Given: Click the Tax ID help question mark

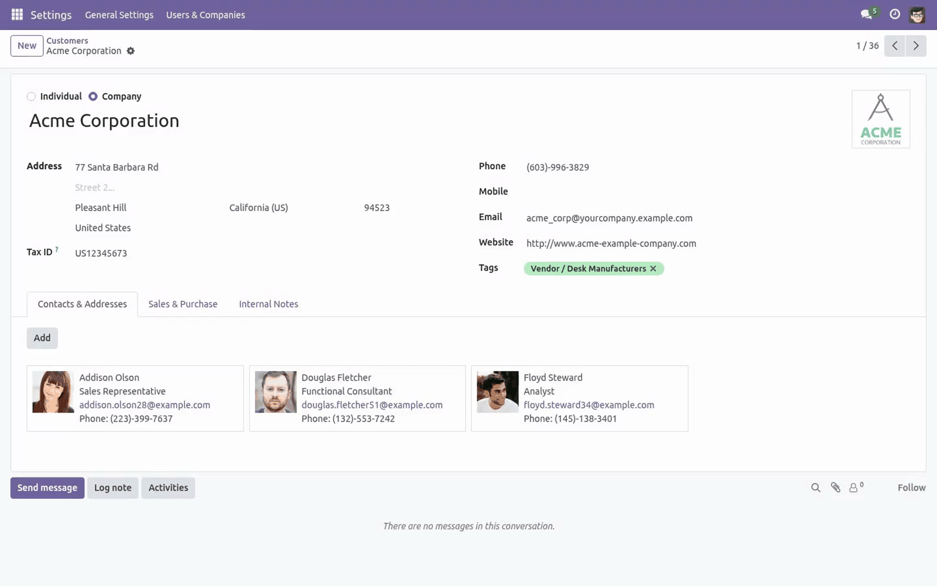Looking at the screenshot, I should (x=57, y=250).
